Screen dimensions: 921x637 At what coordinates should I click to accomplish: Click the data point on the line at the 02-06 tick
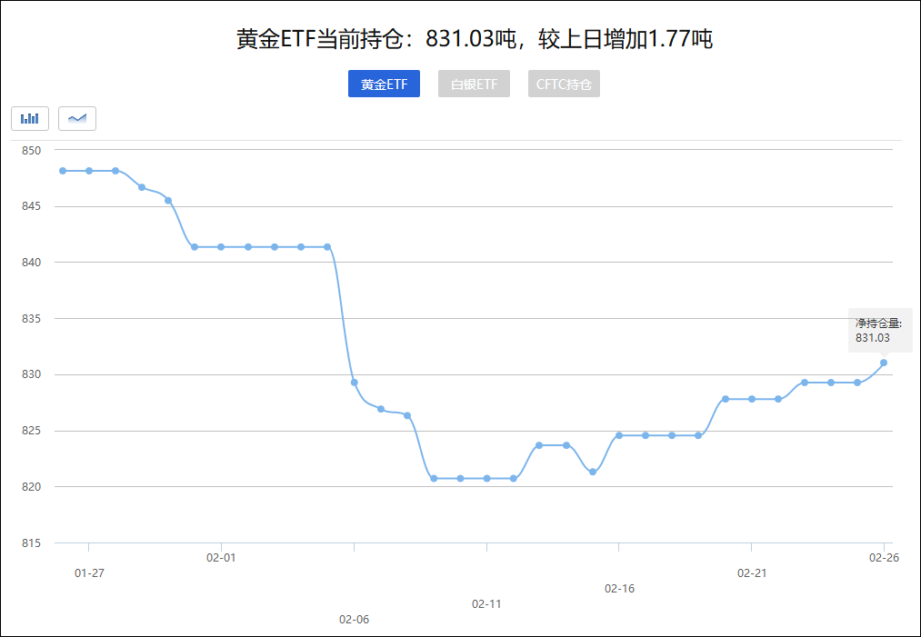click(355, 383)
